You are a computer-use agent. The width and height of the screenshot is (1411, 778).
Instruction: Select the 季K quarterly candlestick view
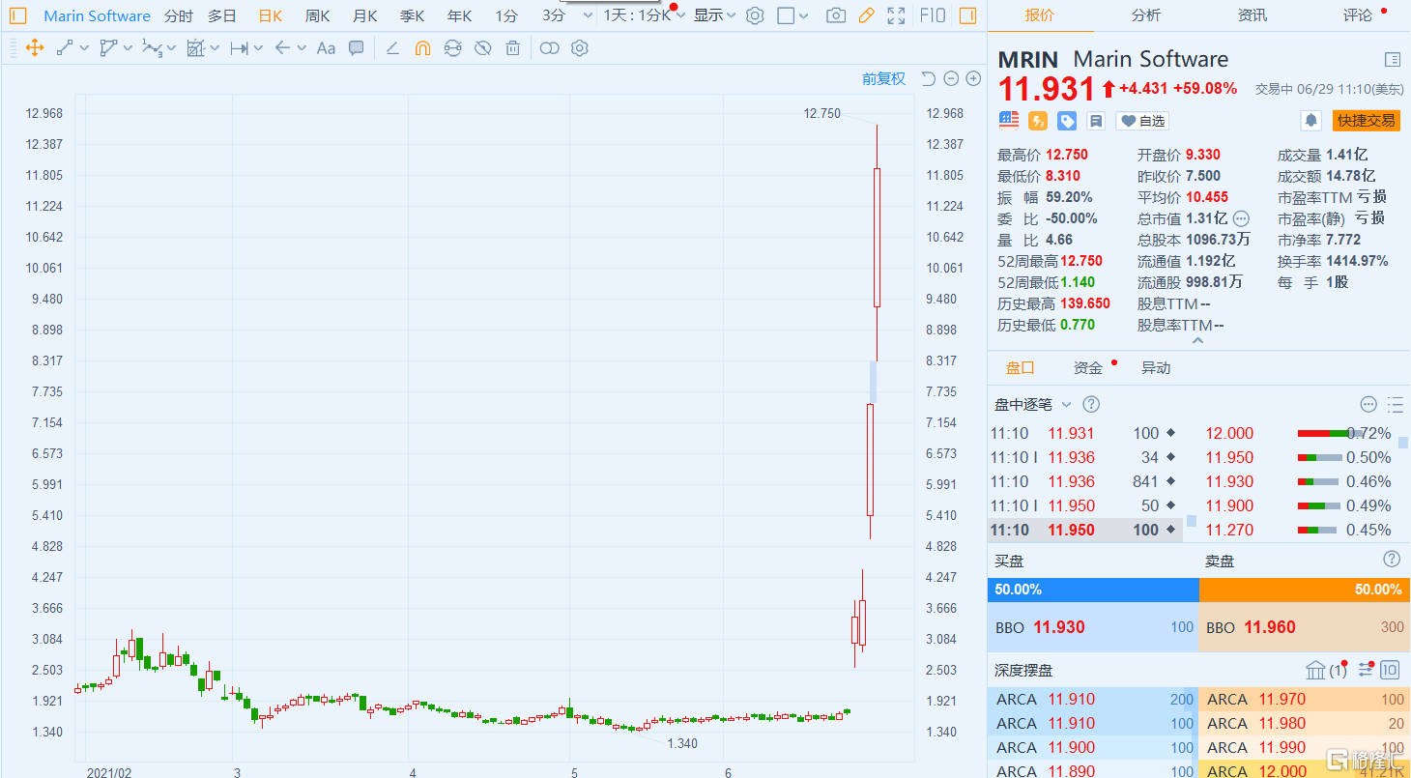tap(413, 15)
